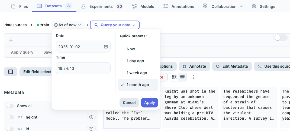Expand the As of now dropdown
This screenshot has width=290, height=131.
pos(68,25)
